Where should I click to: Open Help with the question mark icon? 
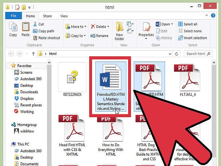213,16
